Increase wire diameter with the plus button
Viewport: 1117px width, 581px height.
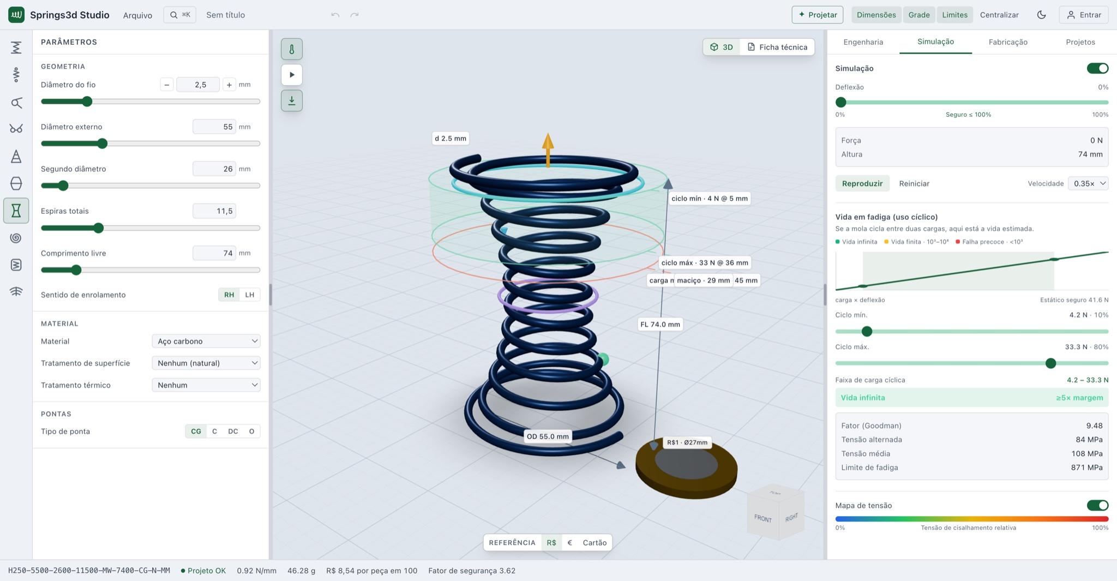click(229, 85)
